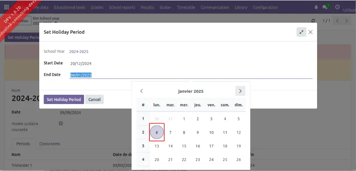The image size is (356, 171).
Task: Select January 15 in the calendar
Action: [184, 146]
